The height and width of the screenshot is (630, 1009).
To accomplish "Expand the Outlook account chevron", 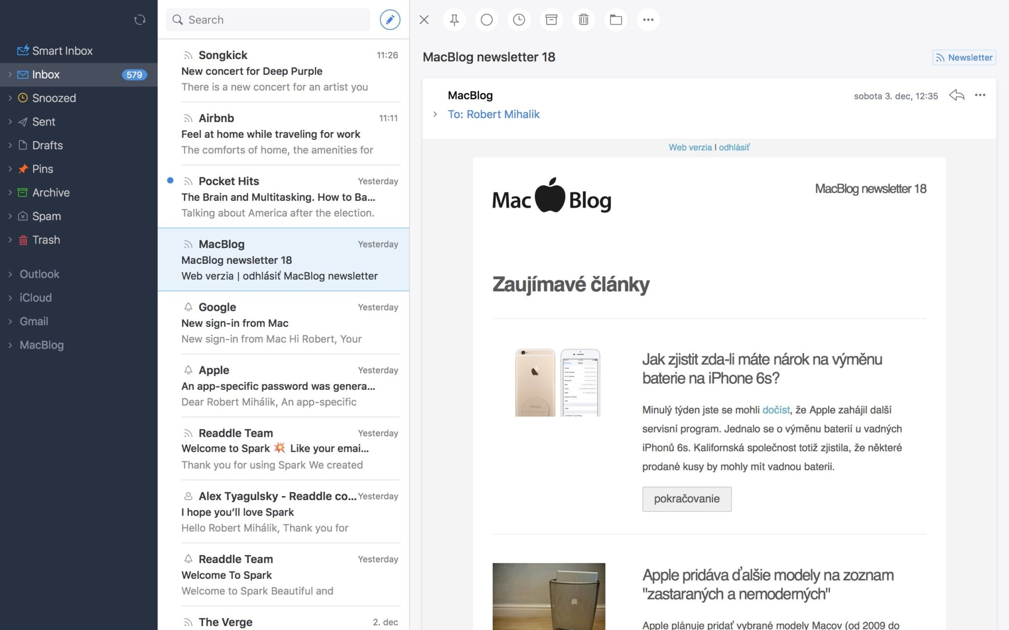I will (x=10, y=274).
